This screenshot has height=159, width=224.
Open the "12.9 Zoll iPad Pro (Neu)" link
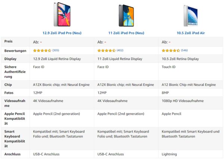coord(62,33)
